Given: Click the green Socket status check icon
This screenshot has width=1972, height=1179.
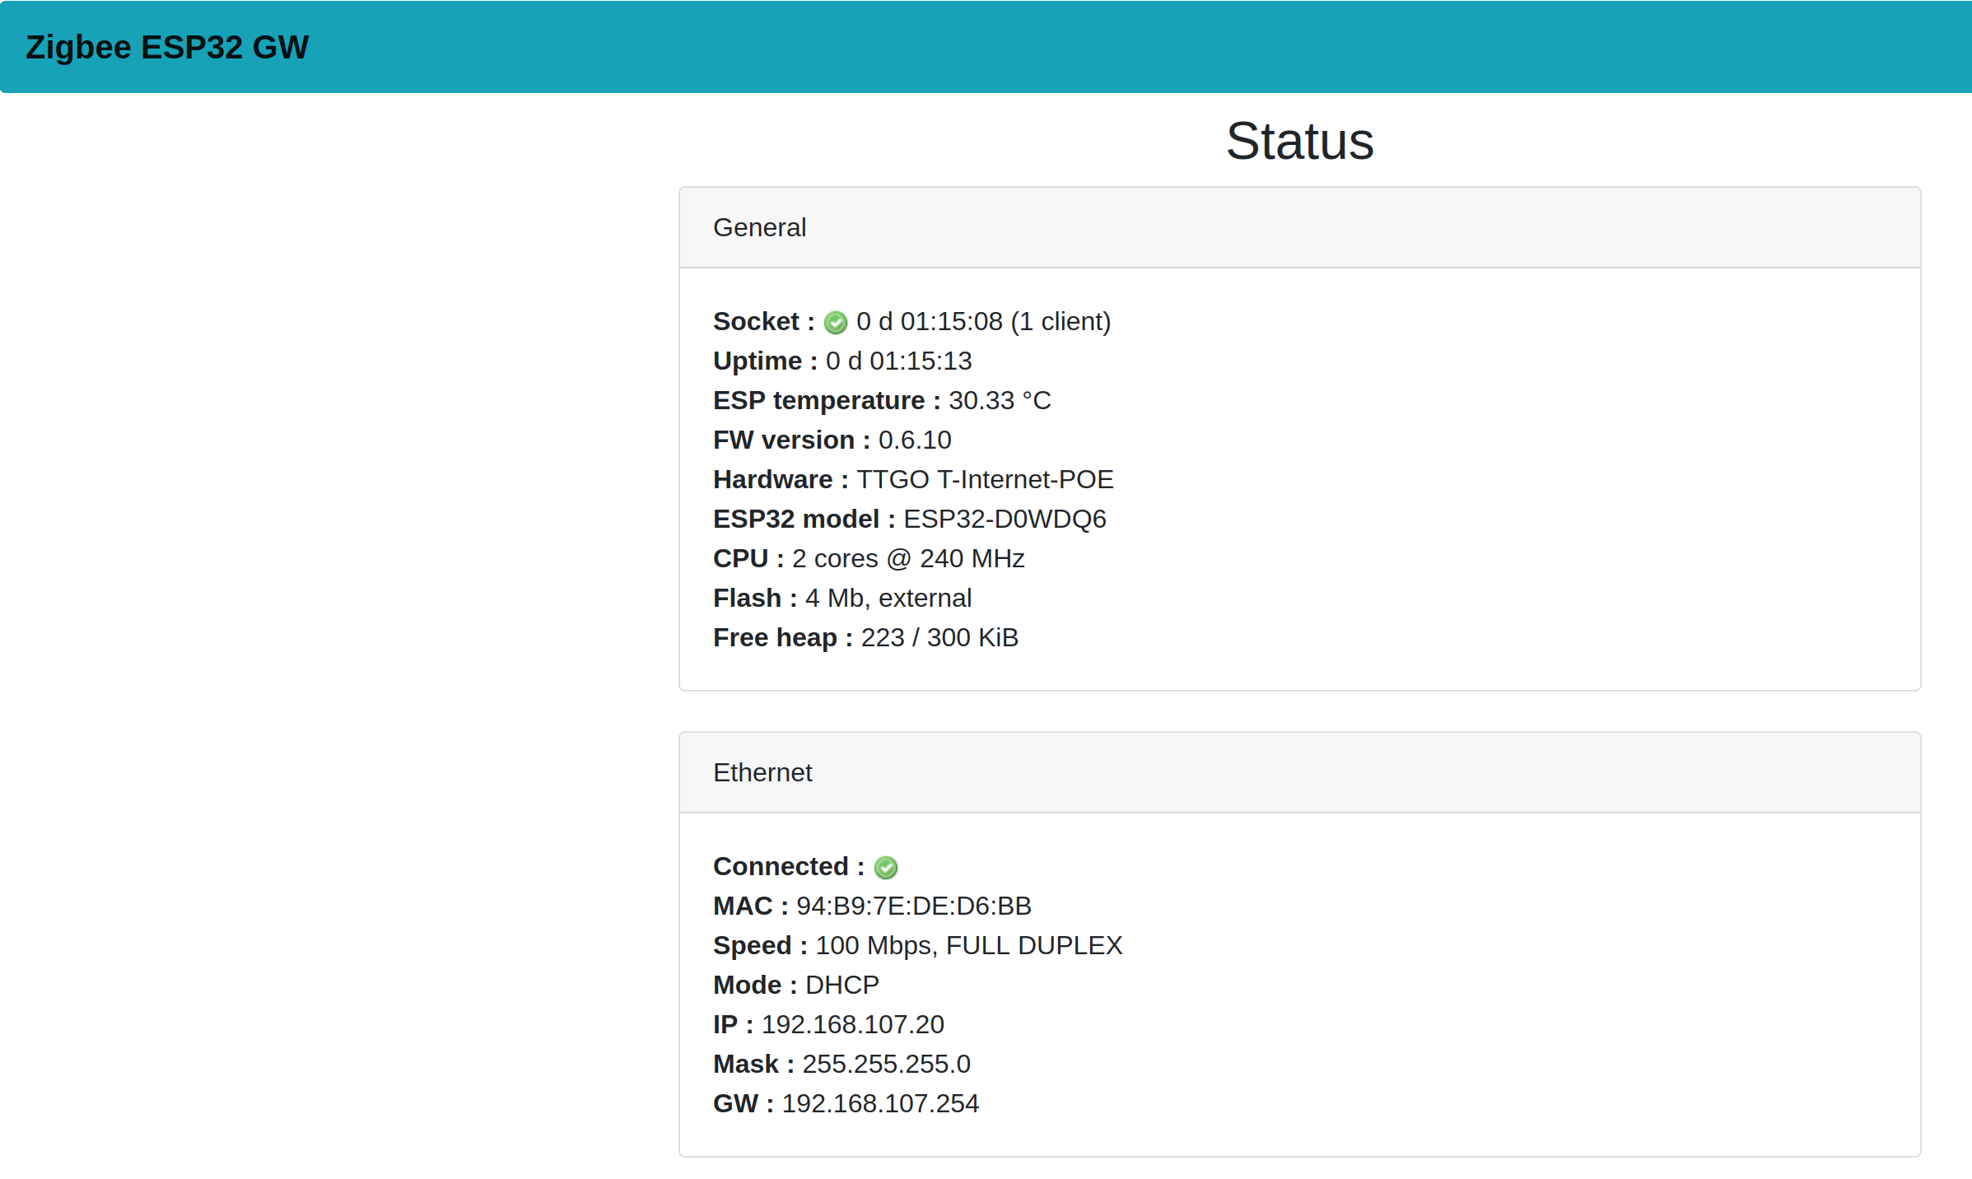Looking at the screenshot, I should point(835,322).
